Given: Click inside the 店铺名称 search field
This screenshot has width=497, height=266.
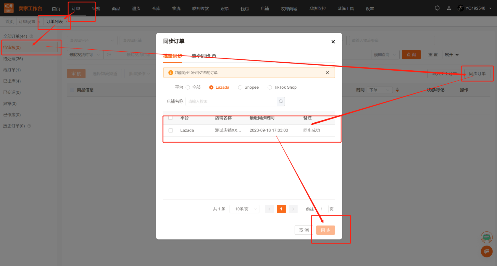Looking at the screenshot, I should pyautogui.click(x=231, y=101).
